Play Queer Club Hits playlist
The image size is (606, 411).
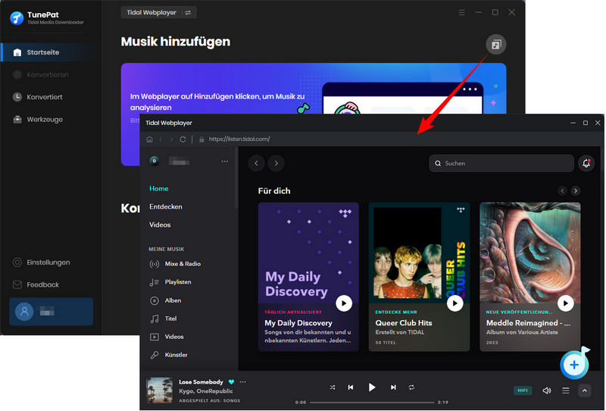click(454, 303)
